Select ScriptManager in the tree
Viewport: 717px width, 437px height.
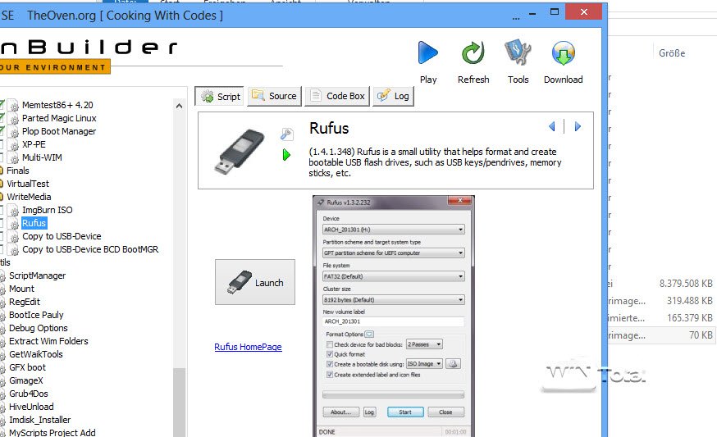pos(37,275)
